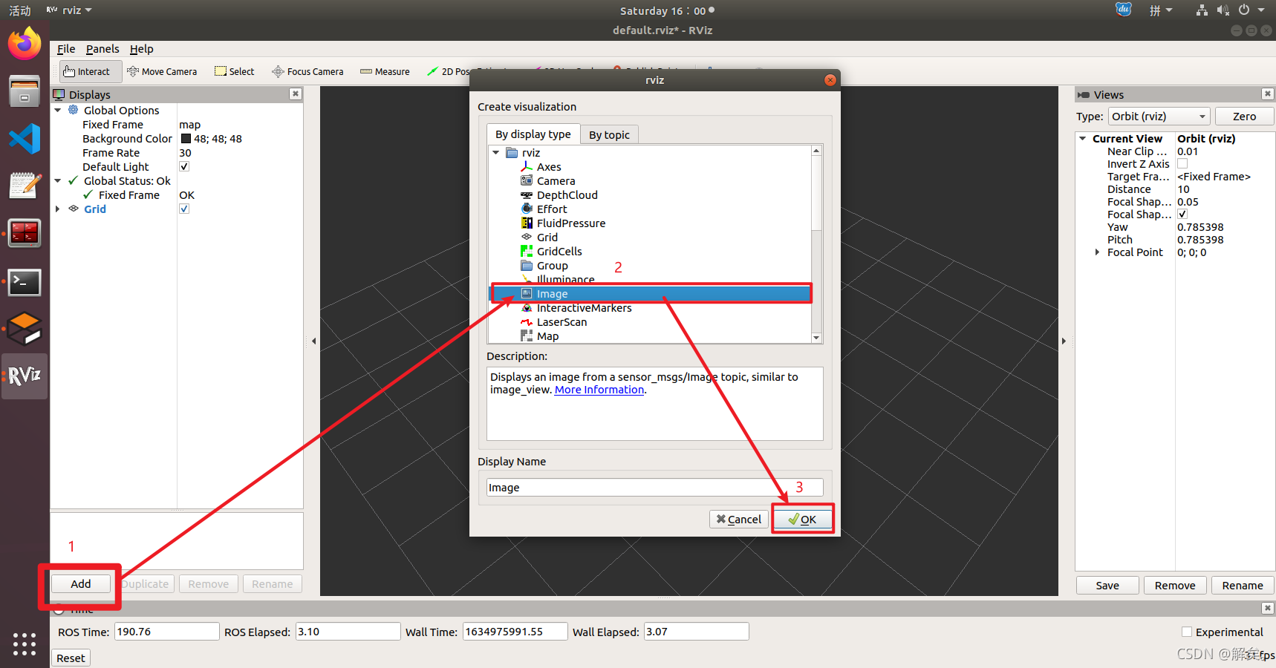
Task: Collapse Current View in Views panel
Action: tap(1083, 139)
